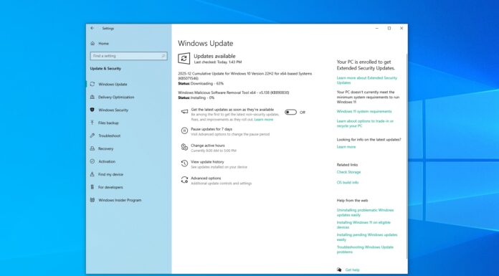The width and height of the screenshot is (499, 276).
Task: Click the Windows Security shield icon
Action: [92, 110]
